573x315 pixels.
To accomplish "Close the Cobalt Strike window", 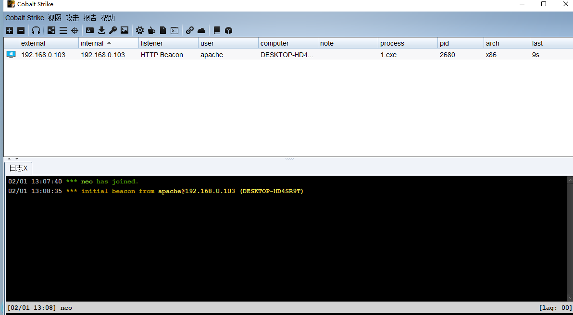I will (x=565, y=4).
